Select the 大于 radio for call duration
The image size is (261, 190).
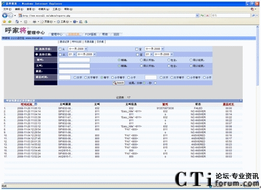click(75, 78)
